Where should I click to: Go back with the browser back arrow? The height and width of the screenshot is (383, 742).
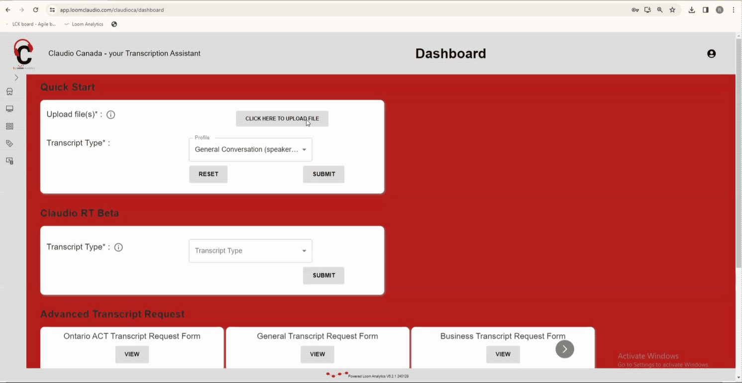(8, 10)
